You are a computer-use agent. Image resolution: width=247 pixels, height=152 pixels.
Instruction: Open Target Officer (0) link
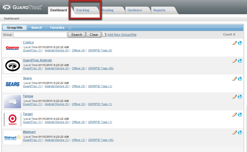78,122
